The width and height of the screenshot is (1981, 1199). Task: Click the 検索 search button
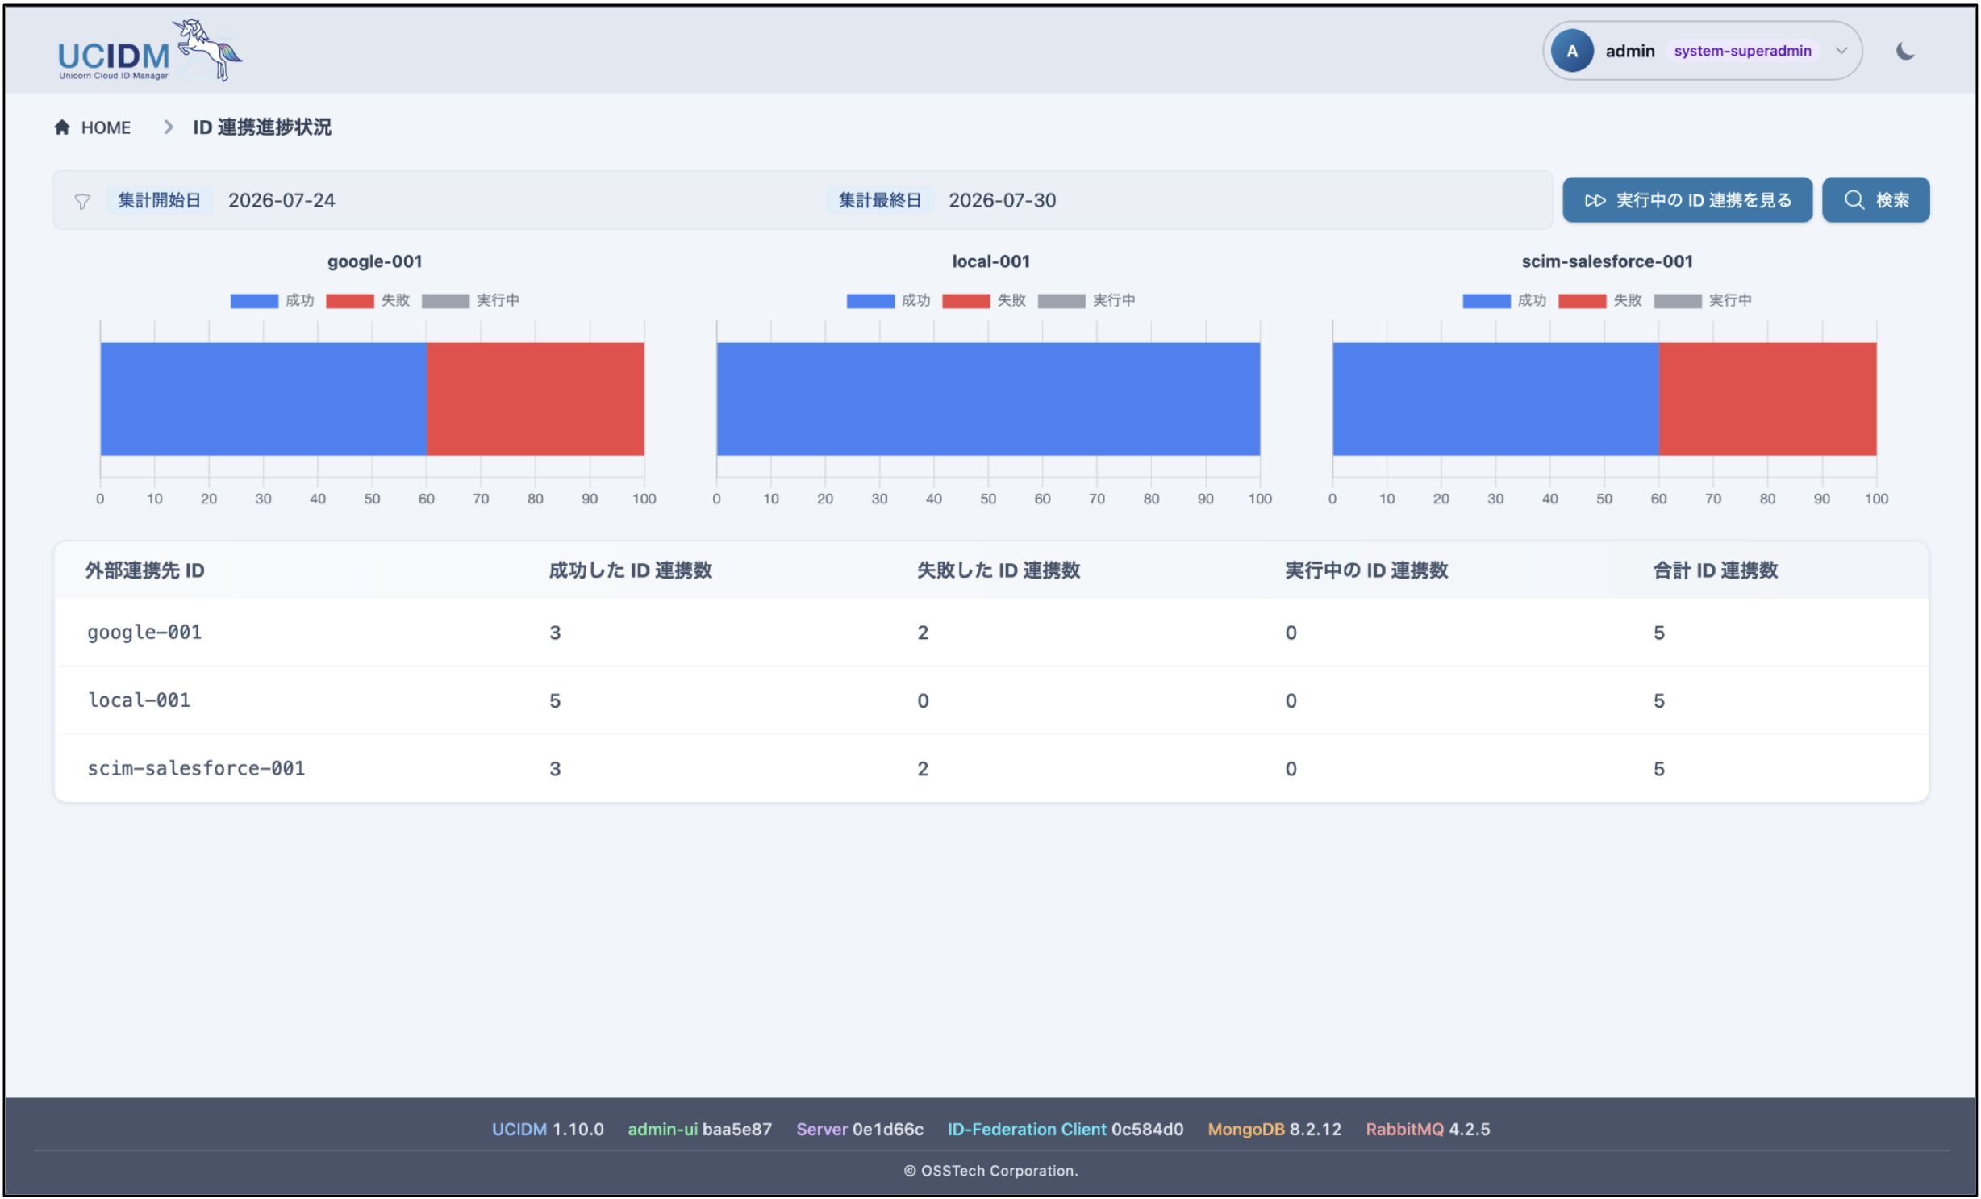(x=1875, y=199)
